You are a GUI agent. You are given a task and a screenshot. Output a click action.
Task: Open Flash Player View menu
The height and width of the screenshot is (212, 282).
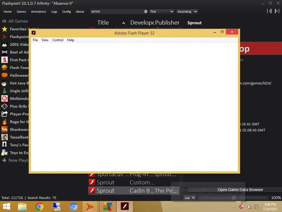pyautogui.click(x=45, y=40)
